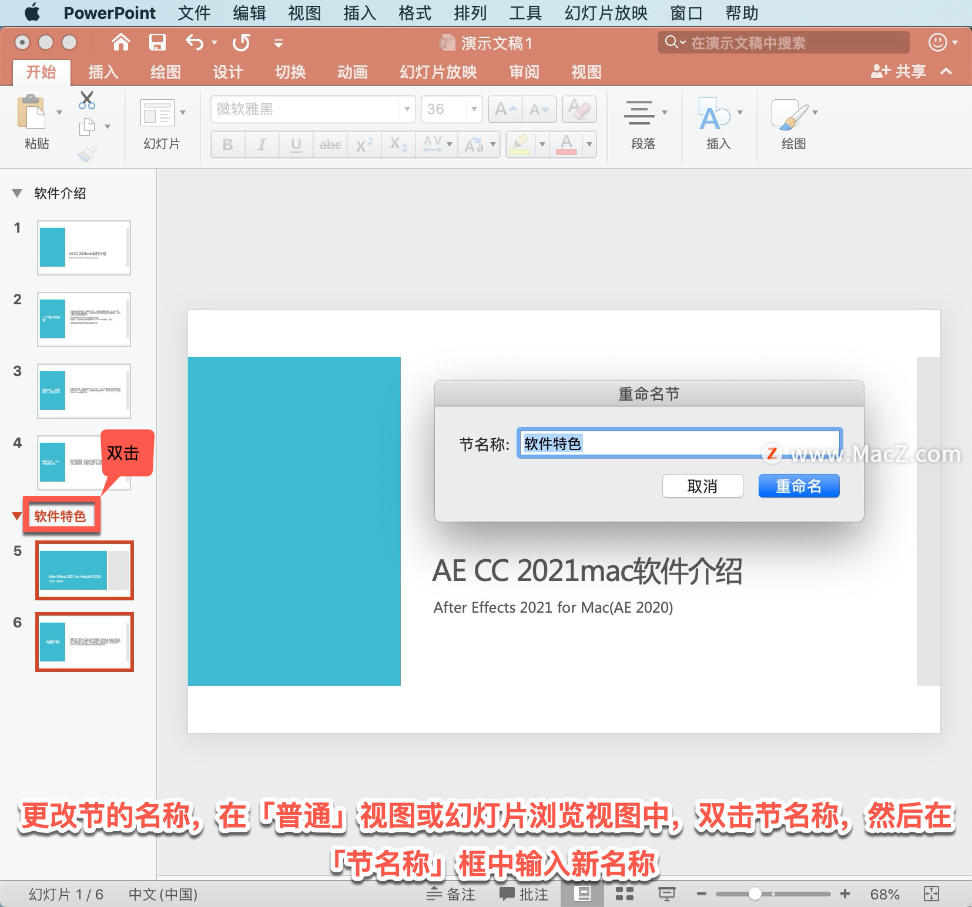Switch to the 设计 ribbon tab

[x=228, y=72]
